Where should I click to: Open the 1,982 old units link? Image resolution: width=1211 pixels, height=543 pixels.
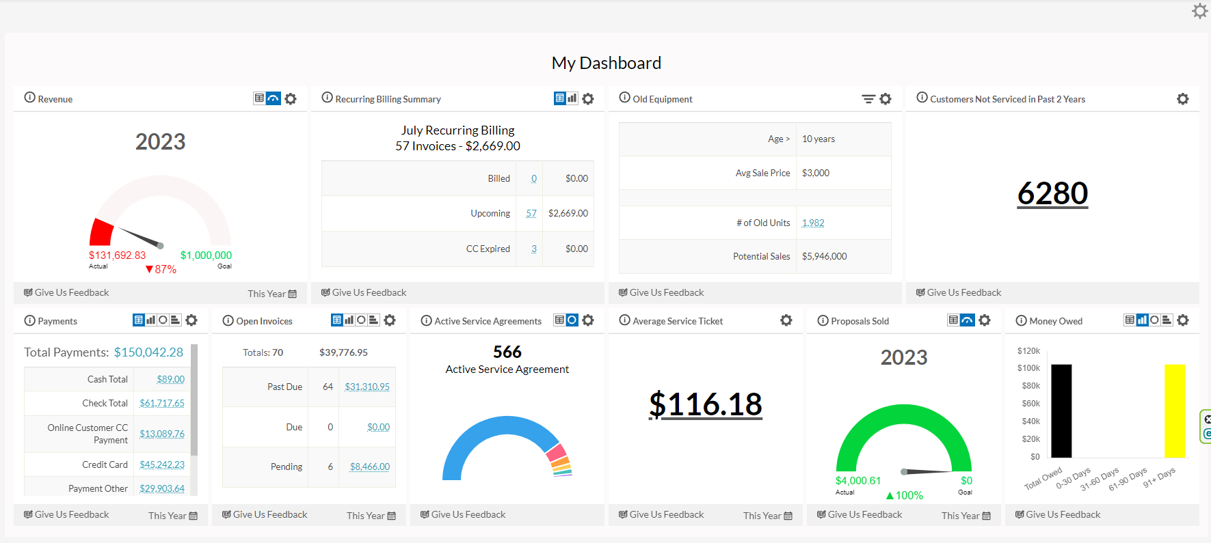[813, 223]
